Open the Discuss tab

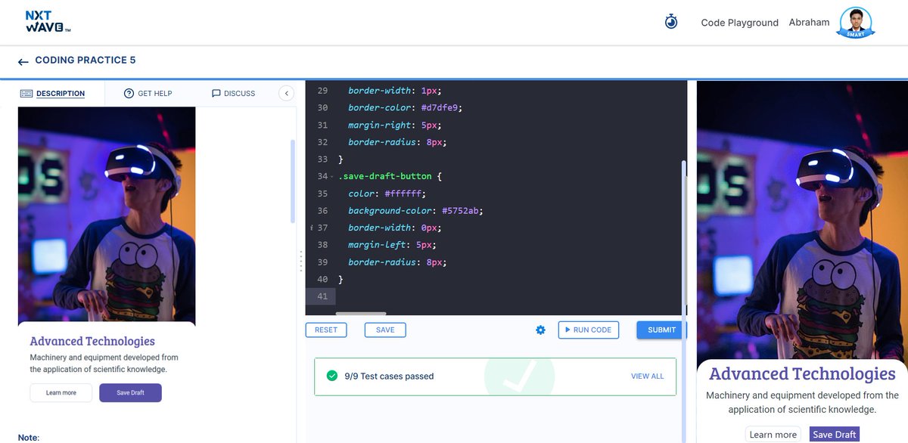click(x=233, y=93)
